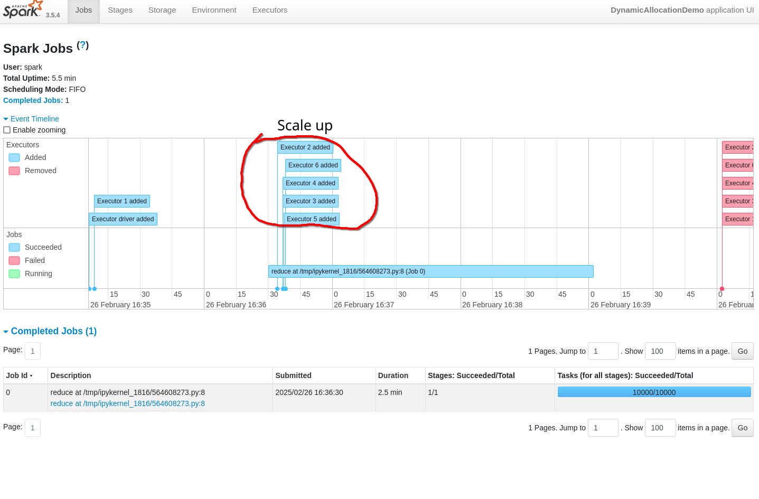
Task: Click the pink "Removed" executors legend swatch
Action: click(x=14, y=171)
